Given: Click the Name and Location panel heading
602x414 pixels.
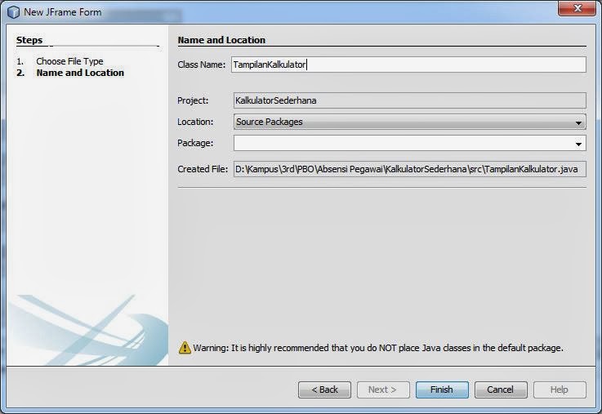Looking at the screenshot, I should pos(221,40).
